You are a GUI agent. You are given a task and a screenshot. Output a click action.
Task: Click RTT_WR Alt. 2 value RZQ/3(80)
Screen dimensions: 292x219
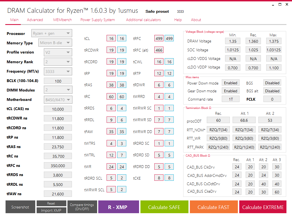pos(270,138)
